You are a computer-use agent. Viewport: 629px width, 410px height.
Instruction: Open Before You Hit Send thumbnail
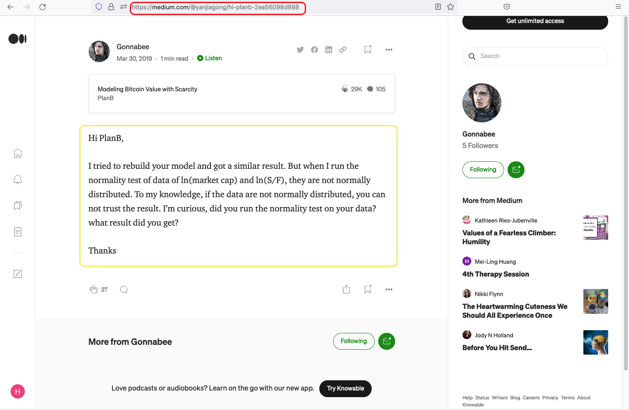tap(596, 342)
